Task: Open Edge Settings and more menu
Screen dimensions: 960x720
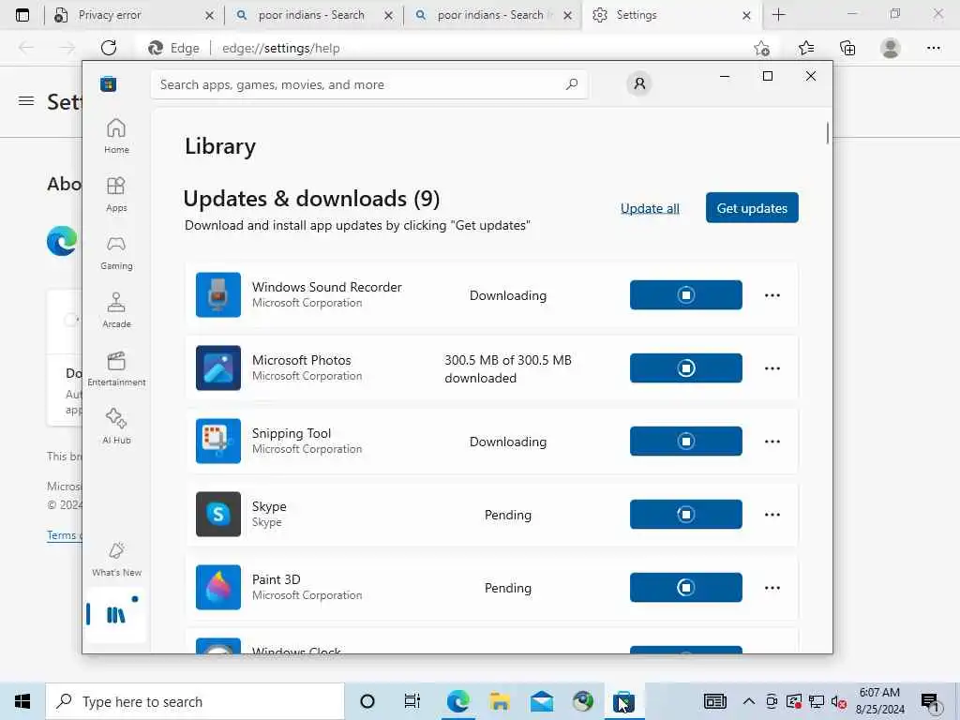Action: (x=933, y=48)
